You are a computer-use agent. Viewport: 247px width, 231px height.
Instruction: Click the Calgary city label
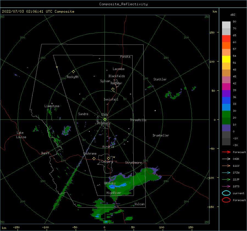pyautogui.click(x=107, y=162)
